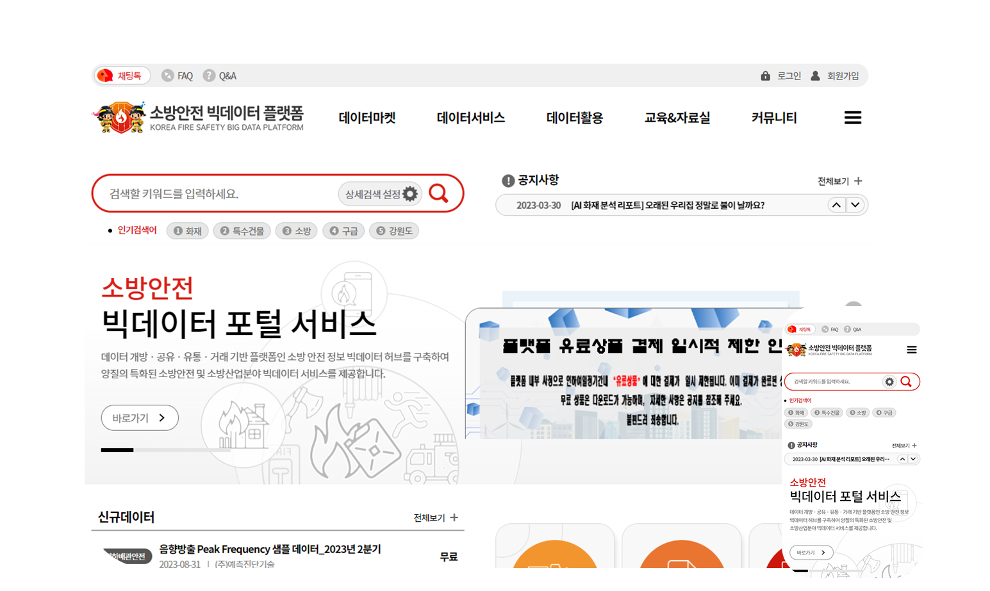
Task: Click the 신규데이터 전체보기 link
Action: [429, 517]
